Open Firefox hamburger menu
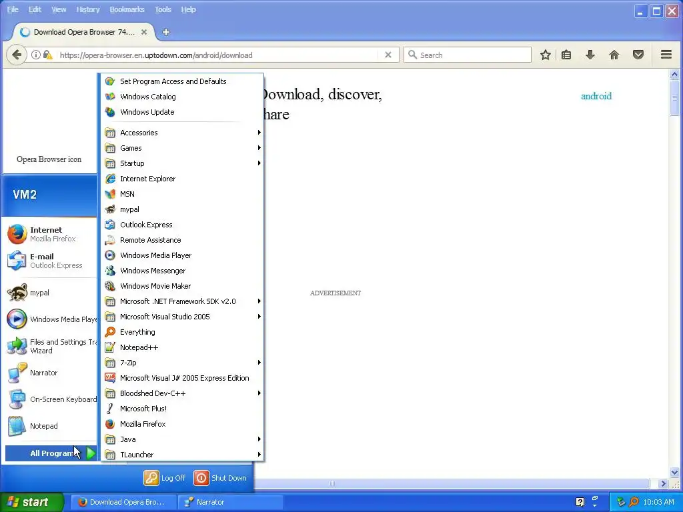Image resolution: width=683 pixels, height=512 pixels. [666, 55]
